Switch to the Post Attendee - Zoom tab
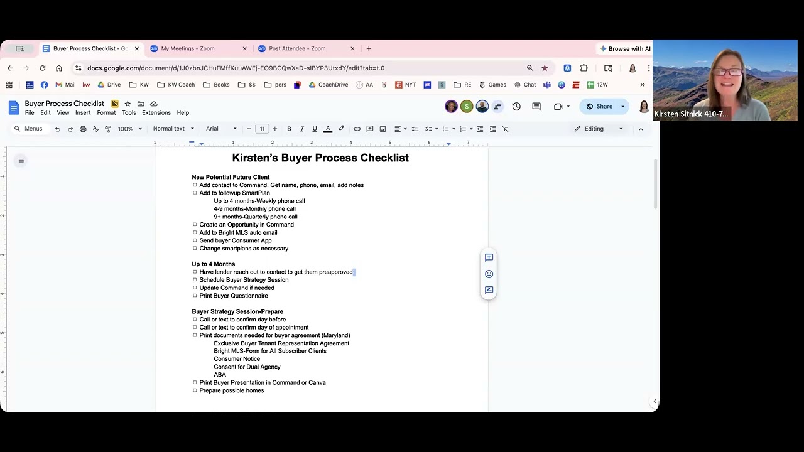Image resolution: width=804 pixels, height=452 pixels. click(x=306, y=48)
